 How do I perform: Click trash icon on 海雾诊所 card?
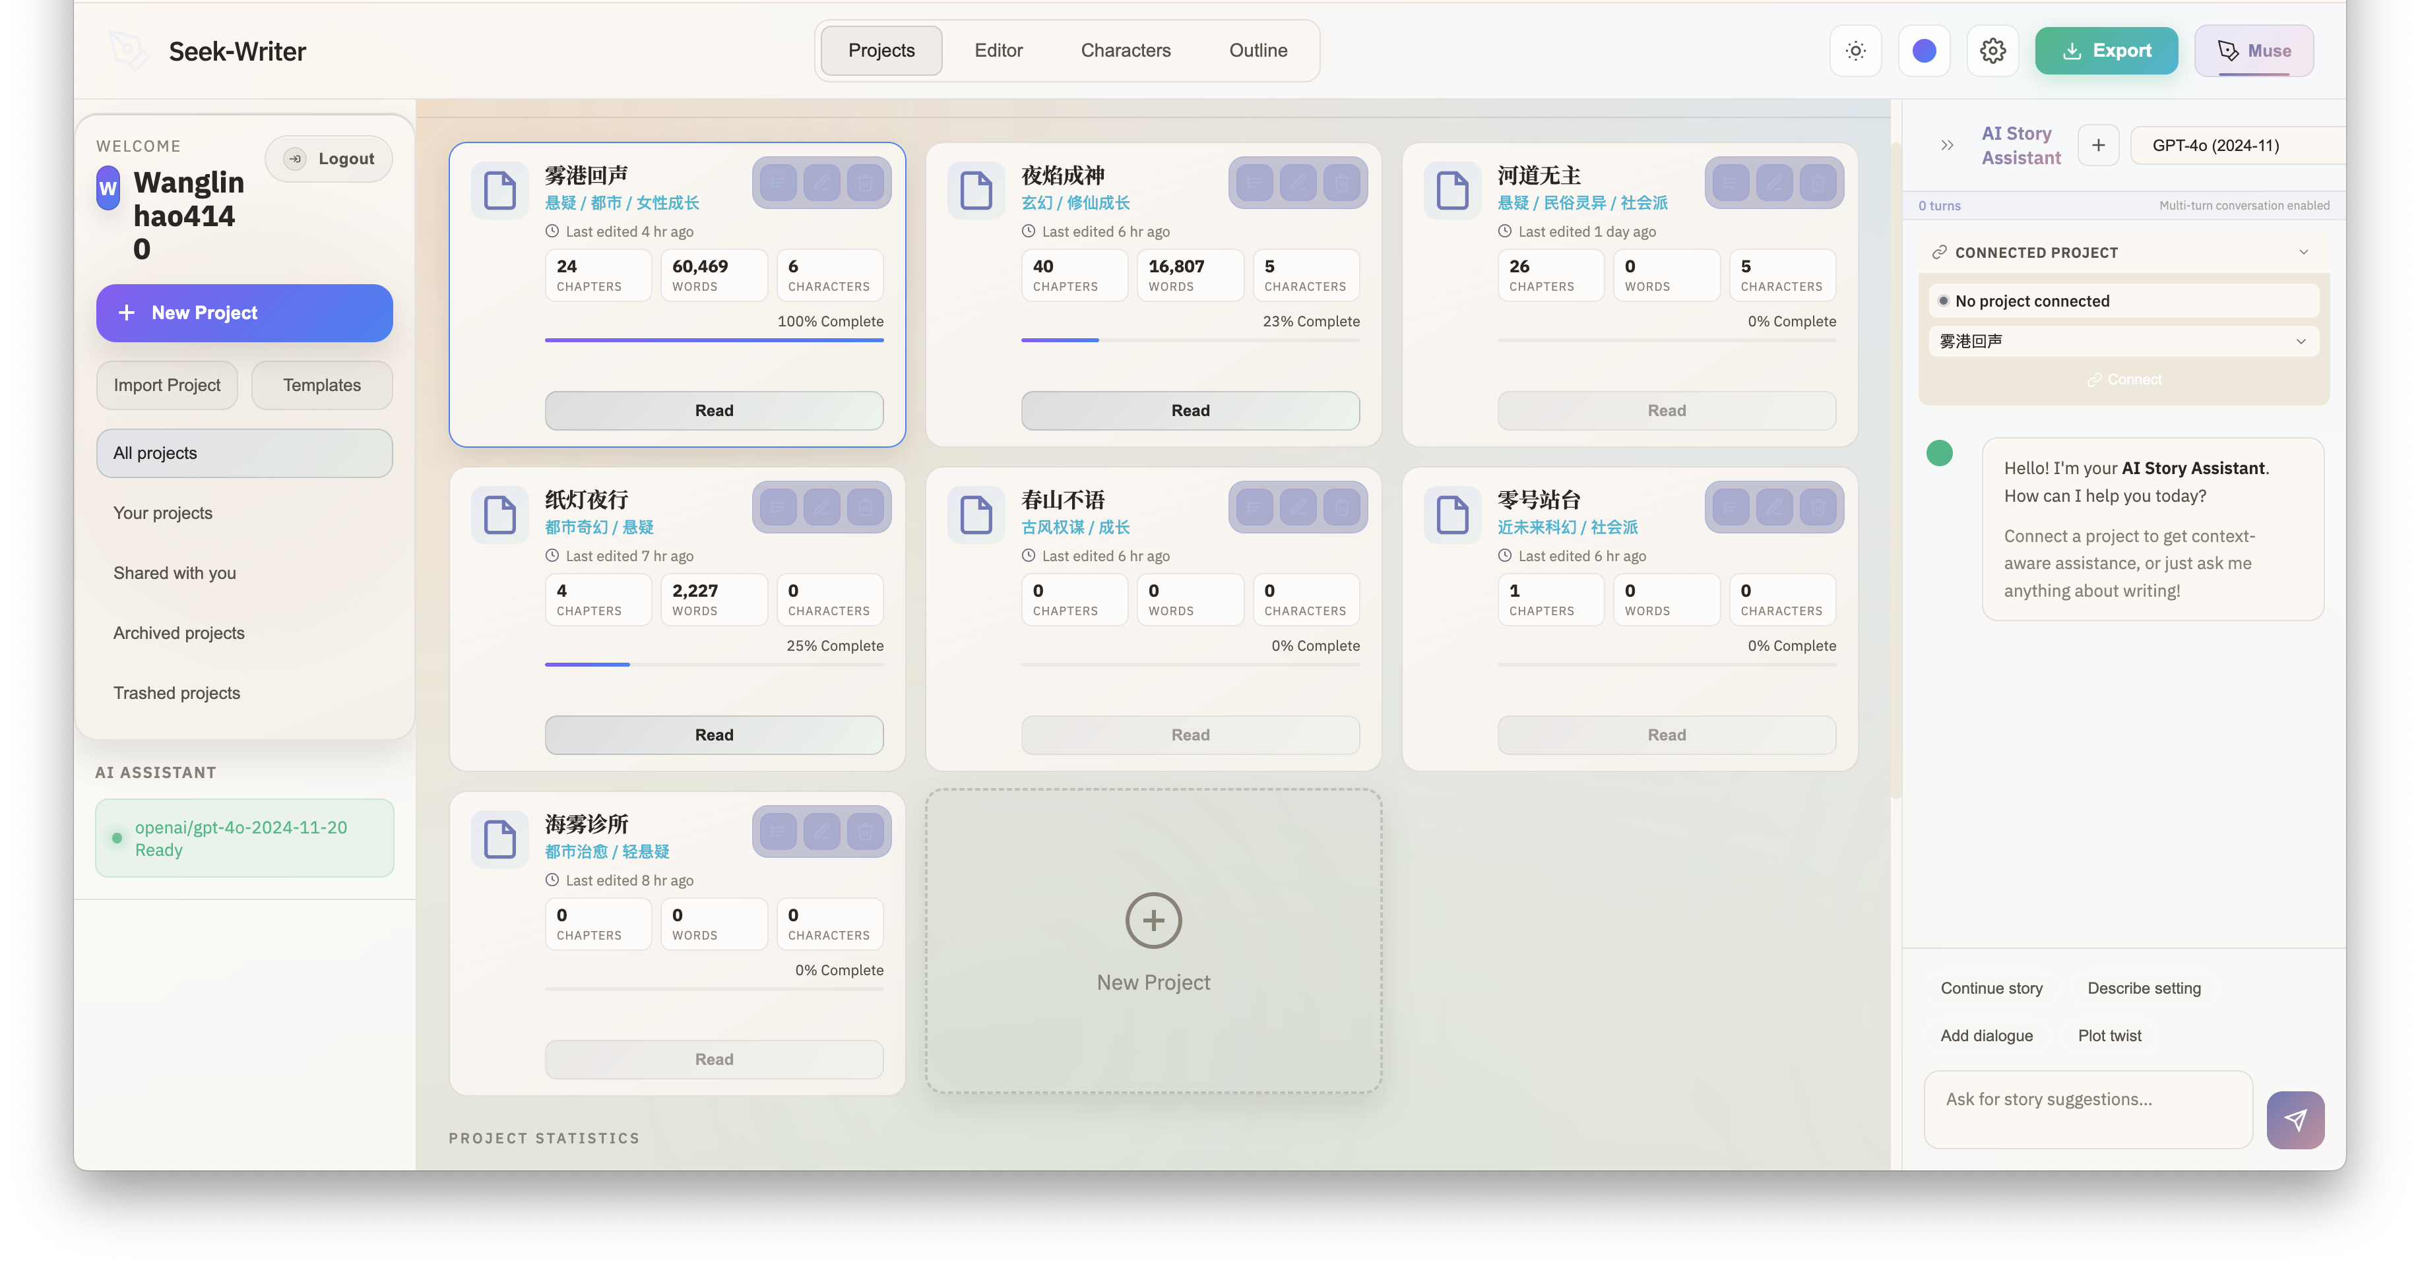865,833
